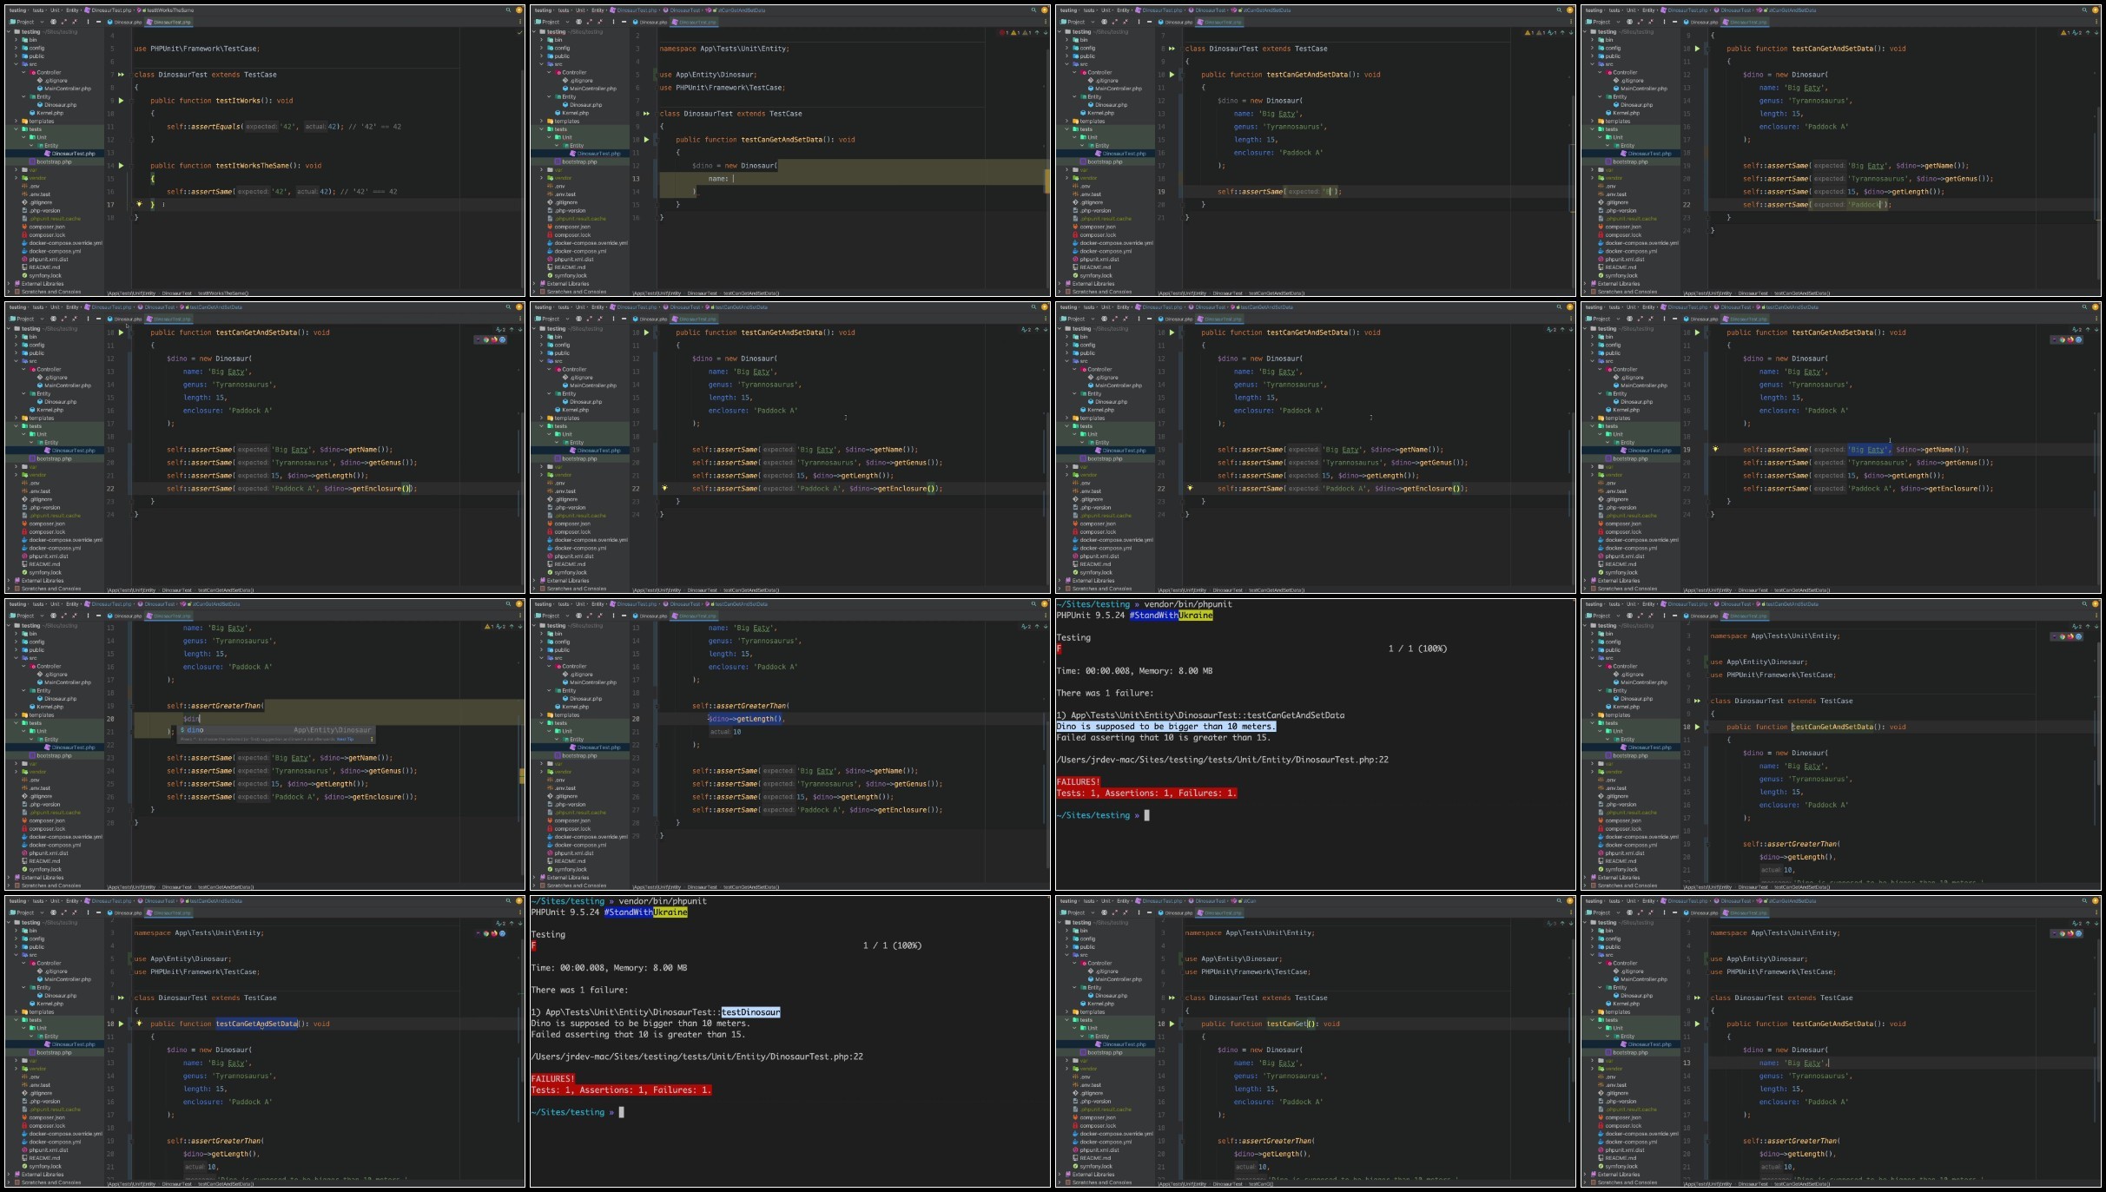Run testCanGetAndSetData in the selected 'Big Eaty' frame
Screen dimensions: 2106x1192
[x=1697, y=333]
